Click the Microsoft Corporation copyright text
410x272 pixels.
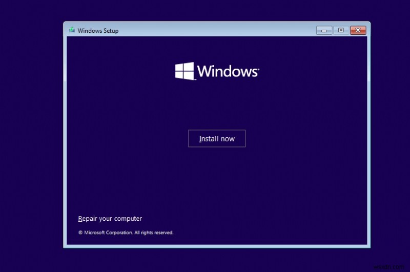point(126,233)
